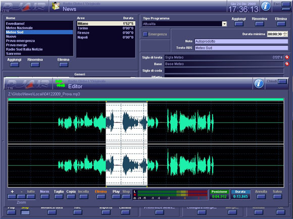Select Prova merge in the Nome list
Image resolution: width=293 pixels, height=219 pixels.
39,45
